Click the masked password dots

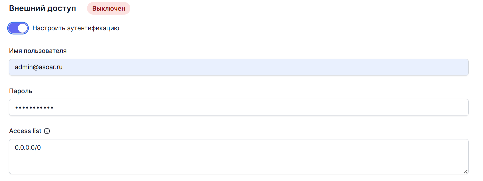point(34,107)
